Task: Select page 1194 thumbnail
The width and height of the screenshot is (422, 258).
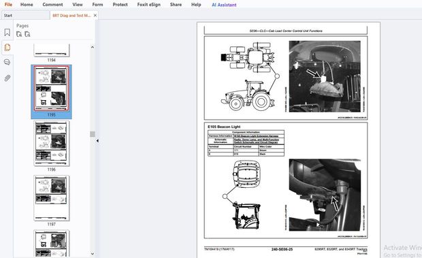Action: tap(52, 50)
